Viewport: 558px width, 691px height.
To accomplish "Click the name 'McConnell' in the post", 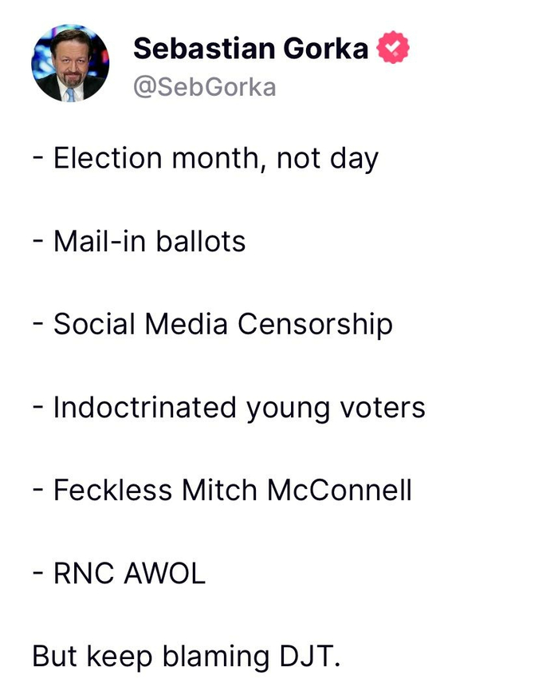I will (x=339, y=490).
